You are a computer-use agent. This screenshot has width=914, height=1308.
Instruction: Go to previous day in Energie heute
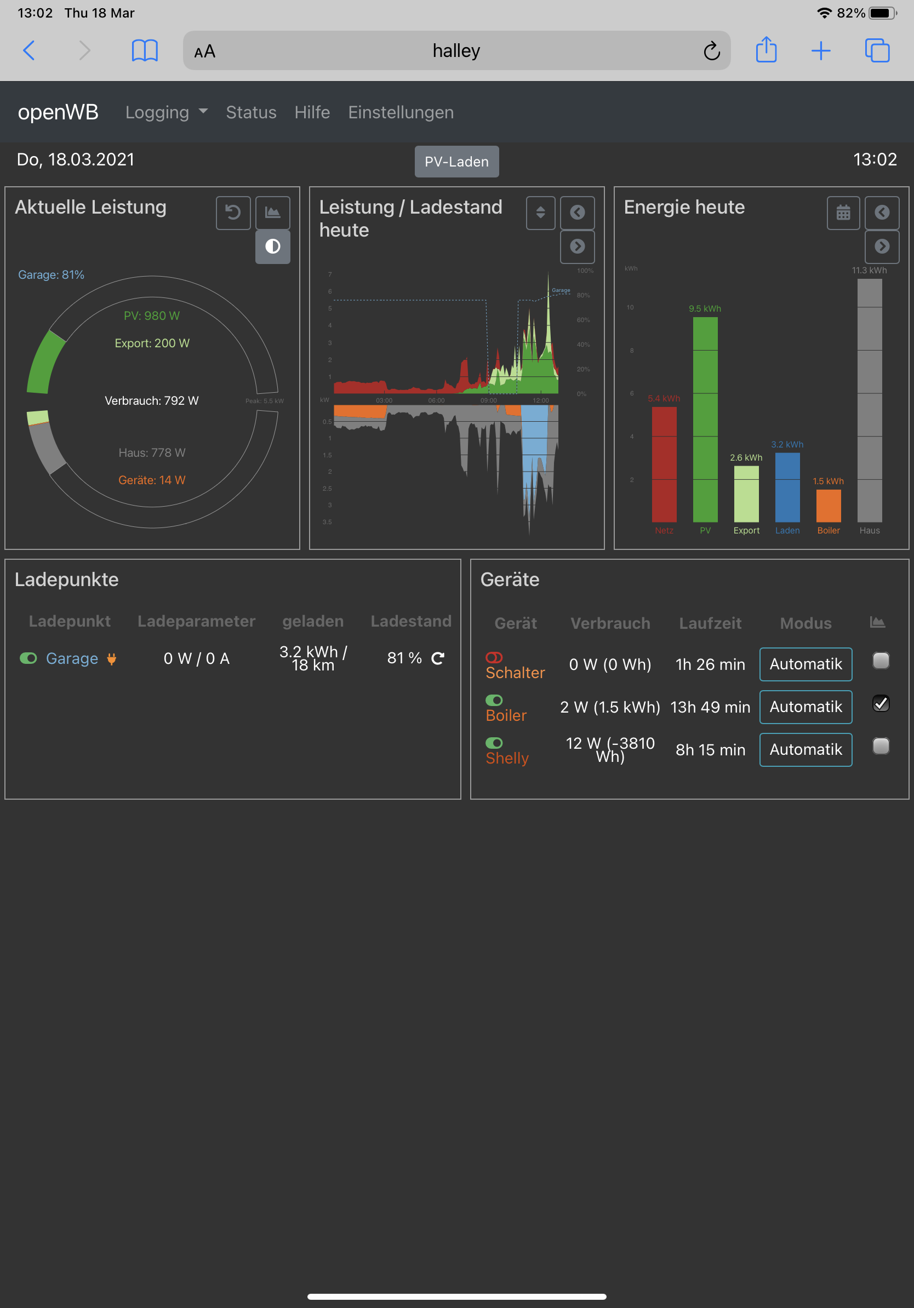[x=882, y=213]
